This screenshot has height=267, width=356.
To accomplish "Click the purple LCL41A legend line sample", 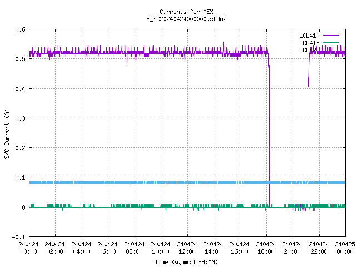I will click(331, 36).
